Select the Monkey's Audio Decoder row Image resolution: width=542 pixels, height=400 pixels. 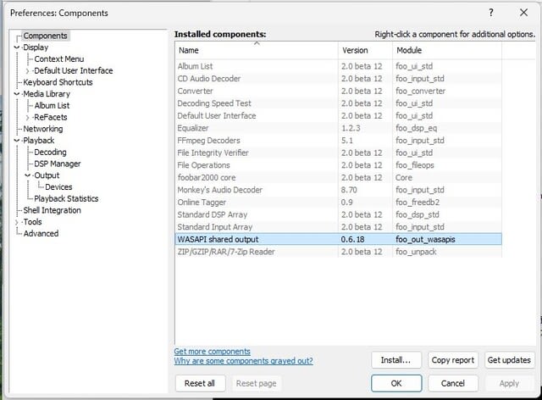pos(339,190)
